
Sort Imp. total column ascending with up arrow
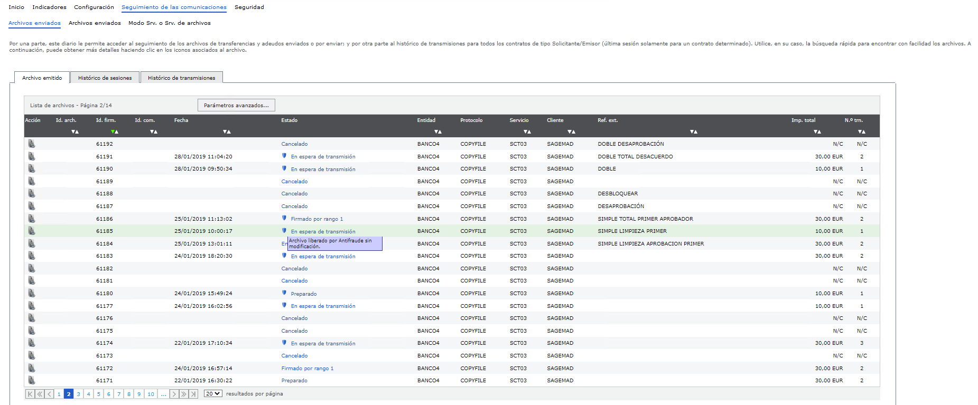[819, 131]
